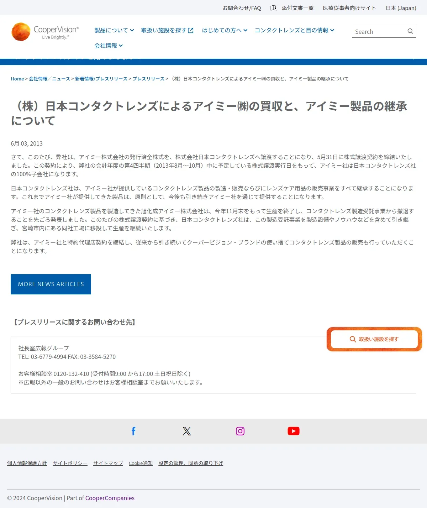Screen dimensions: 427x508
Task: Go to 医療従事者向けサイト
Action: 349,8
